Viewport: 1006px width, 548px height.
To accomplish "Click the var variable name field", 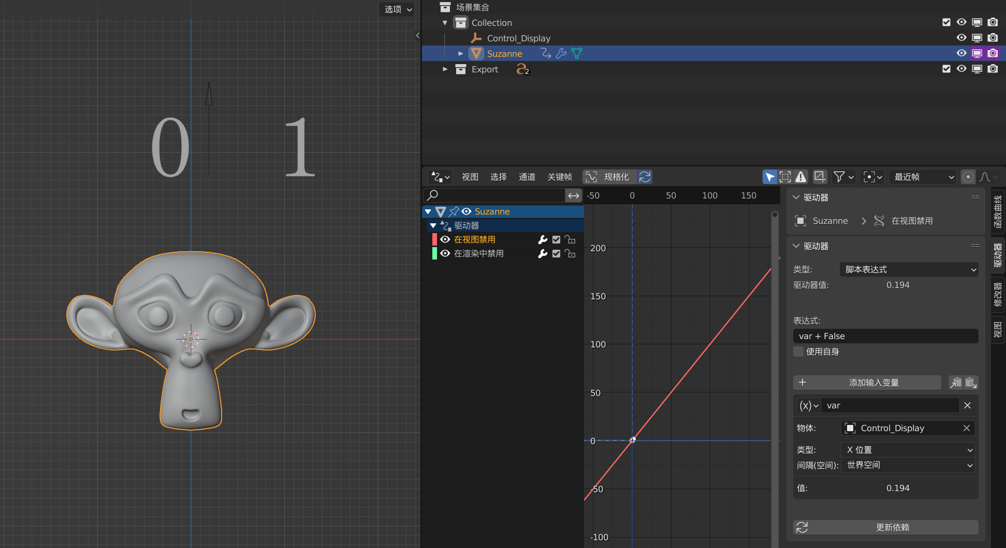I will point(890,405).
